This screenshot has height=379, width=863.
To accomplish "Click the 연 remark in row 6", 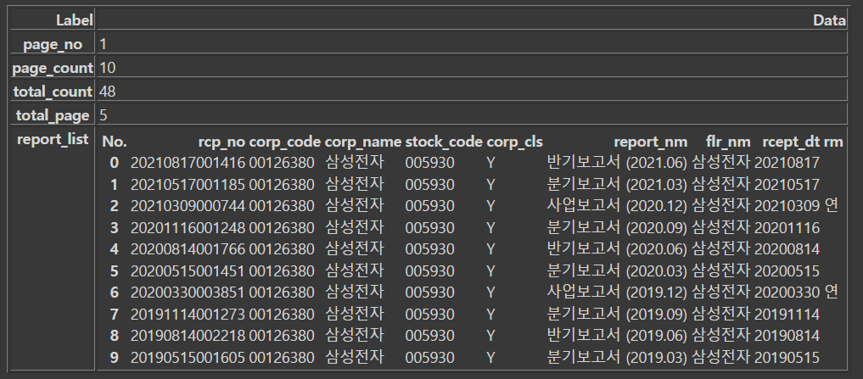I will [831, 293].
